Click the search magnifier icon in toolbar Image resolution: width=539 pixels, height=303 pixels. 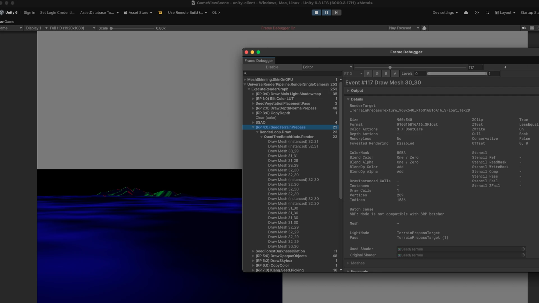pos(487,13)
